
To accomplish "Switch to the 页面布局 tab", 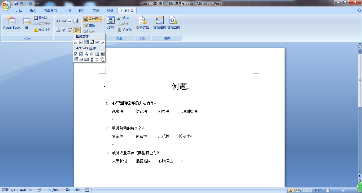I will click(x=50, y=11).
